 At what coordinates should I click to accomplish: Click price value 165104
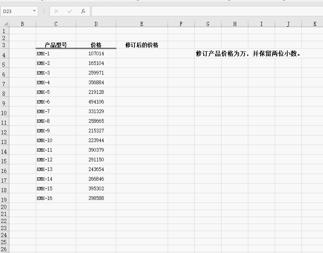pyautogui.click(x=96, y=63)
